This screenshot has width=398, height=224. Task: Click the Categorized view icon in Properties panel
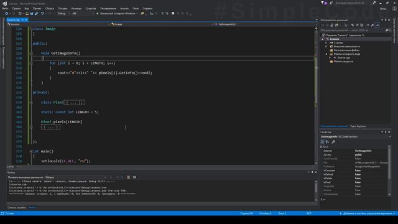pos(322,142)
